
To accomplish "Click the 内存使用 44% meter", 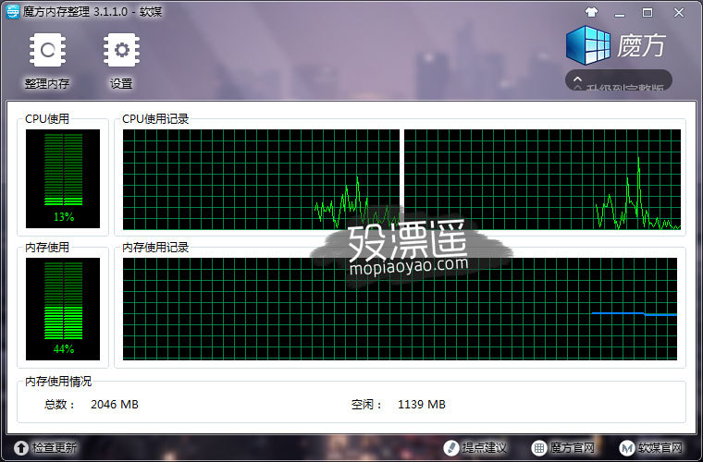I will (x=63, y=309).
